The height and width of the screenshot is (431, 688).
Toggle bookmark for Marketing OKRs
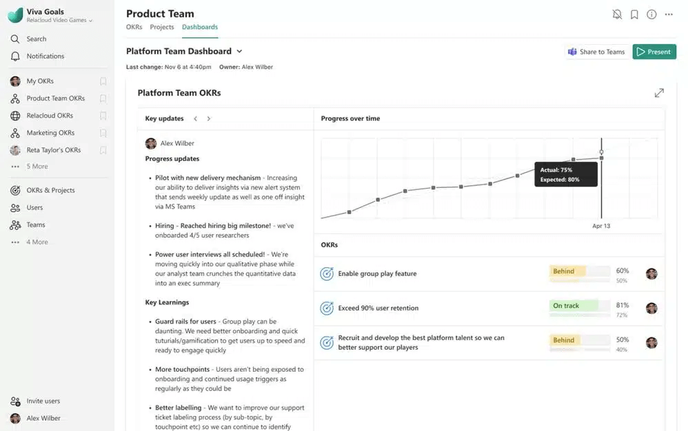coord(103,133)
